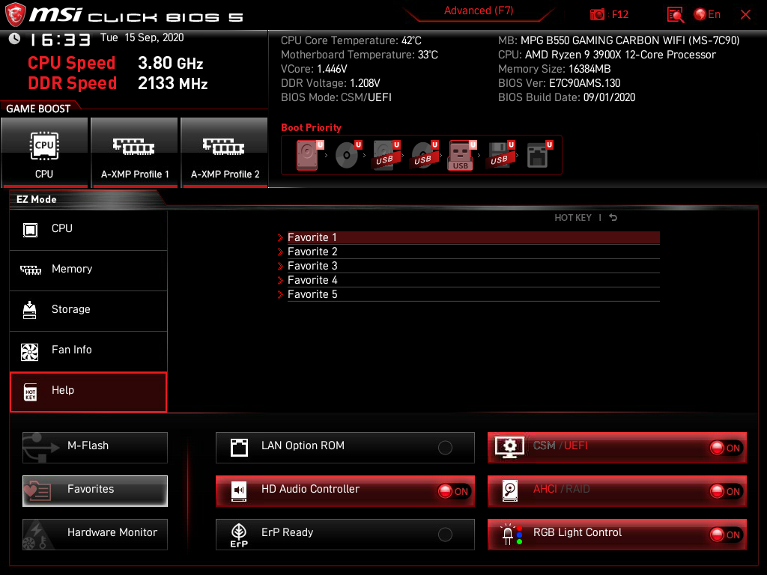Open the Fan Info tab

[88, 351]
